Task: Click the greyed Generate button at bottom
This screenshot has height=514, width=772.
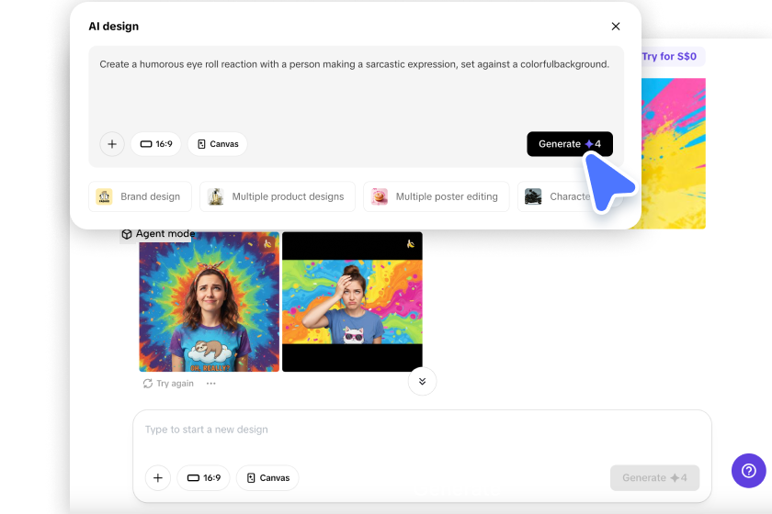Action: [654, 478]
